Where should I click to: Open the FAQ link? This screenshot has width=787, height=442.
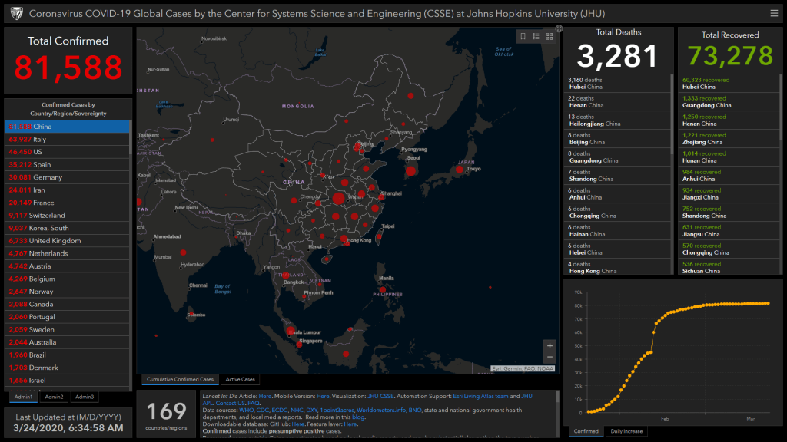coord(253,403)
